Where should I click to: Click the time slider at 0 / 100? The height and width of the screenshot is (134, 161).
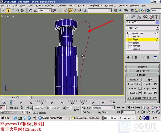[16, 97]
